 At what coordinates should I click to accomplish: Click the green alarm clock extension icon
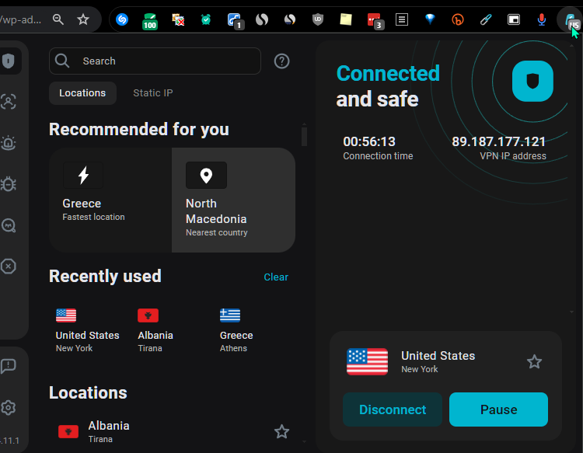[x=206, y=19]
